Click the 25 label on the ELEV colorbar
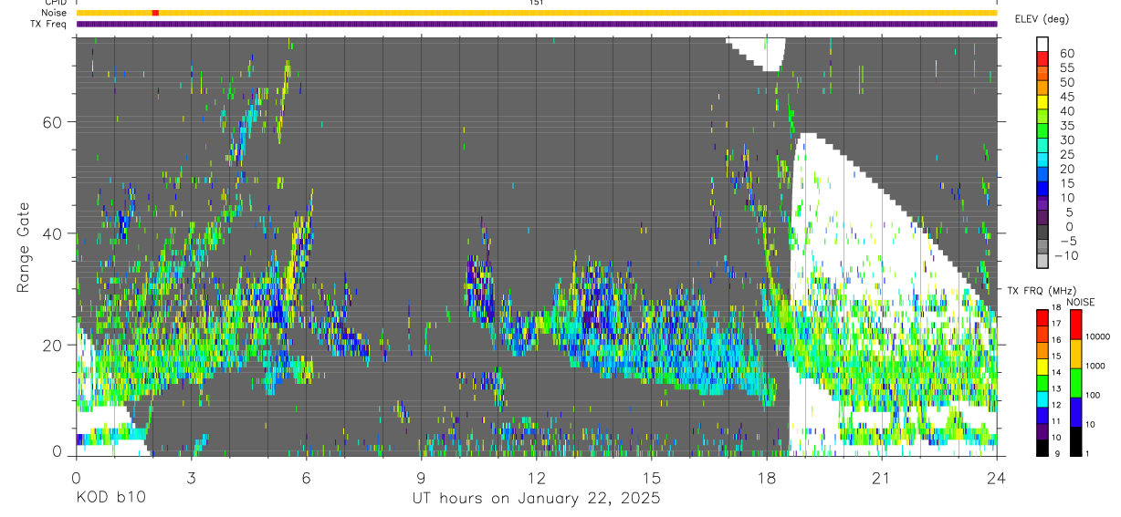This screenshot has width=1121, height=517. pyautogui.click(x=1066, y=154)
